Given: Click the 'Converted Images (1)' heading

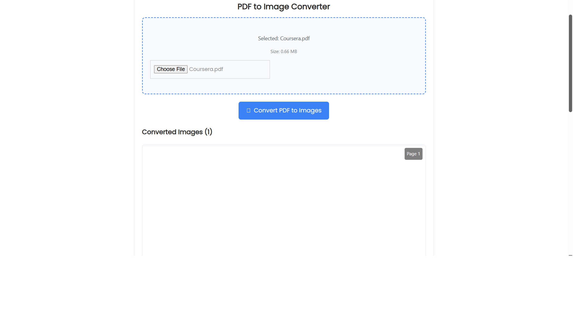Looking at the screenshot, I should tap(177, 132).
